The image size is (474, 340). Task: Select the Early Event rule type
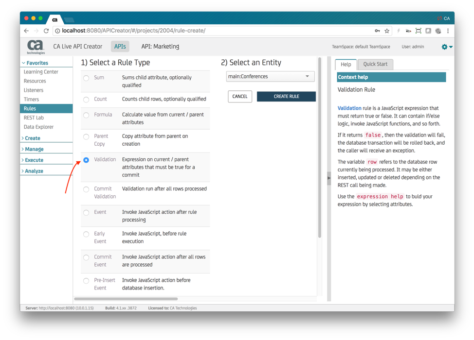click(86, 234)
